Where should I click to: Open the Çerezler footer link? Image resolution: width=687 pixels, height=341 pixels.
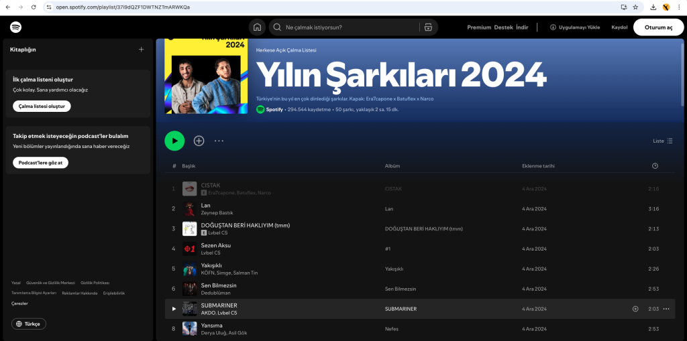(19, 303)
